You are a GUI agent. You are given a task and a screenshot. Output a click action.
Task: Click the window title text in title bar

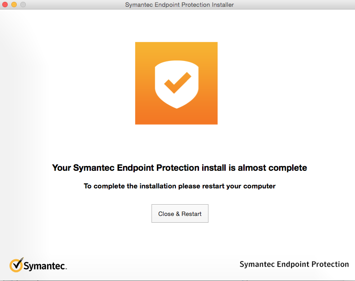pos(179,5)
